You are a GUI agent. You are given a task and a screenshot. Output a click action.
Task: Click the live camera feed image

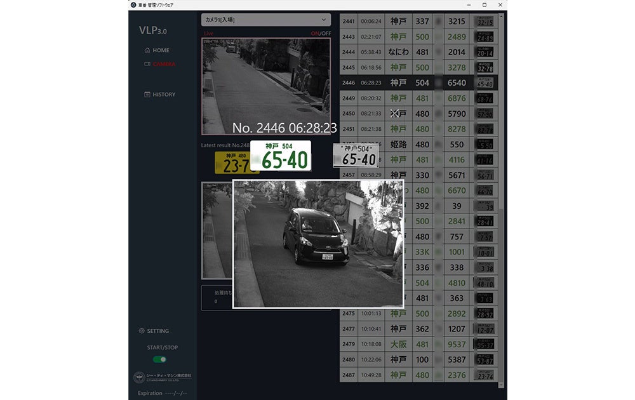click(x=266, y=86)
